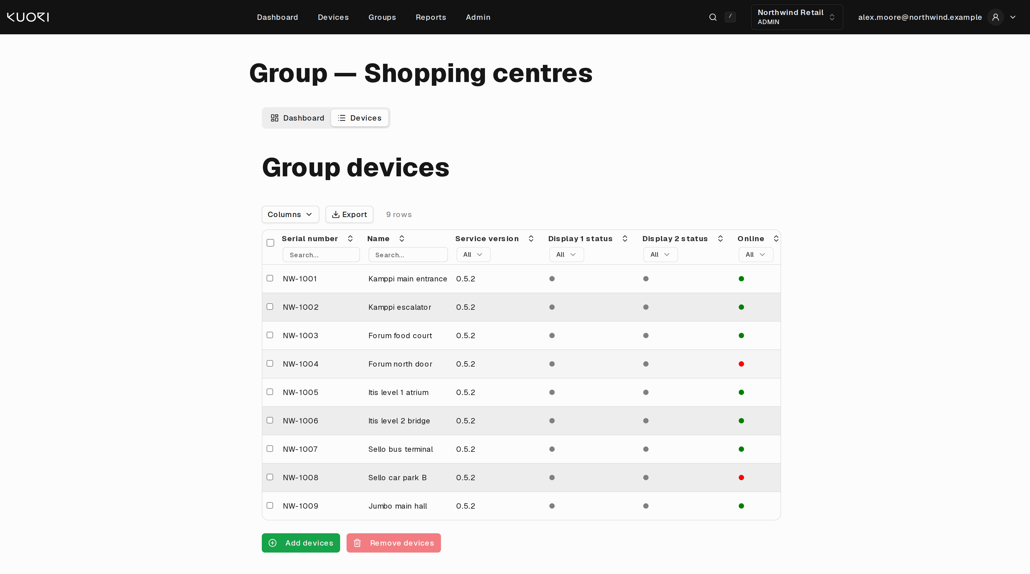Focus the Serial number search field
This screenshot has width=1030, height=574.
click(321, 255)
